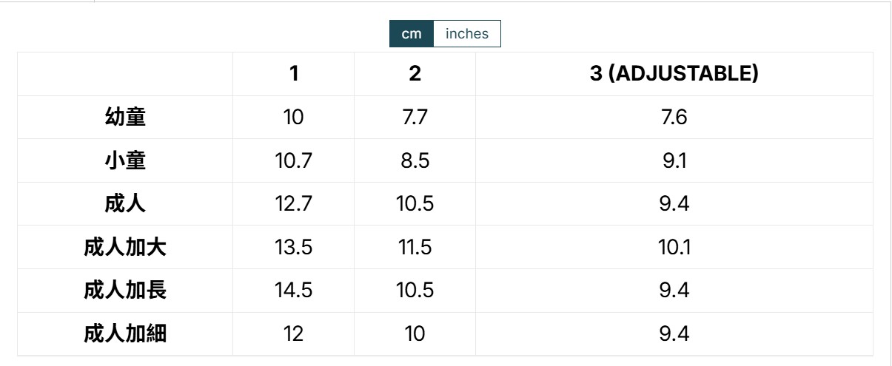This screenshot has height=366, width=892.
Task: Select the 幼童 row label
Action: click(x=125, y=118)
